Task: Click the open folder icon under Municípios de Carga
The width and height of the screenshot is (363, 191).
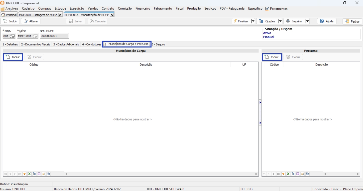Action: [x=44, y=174]
